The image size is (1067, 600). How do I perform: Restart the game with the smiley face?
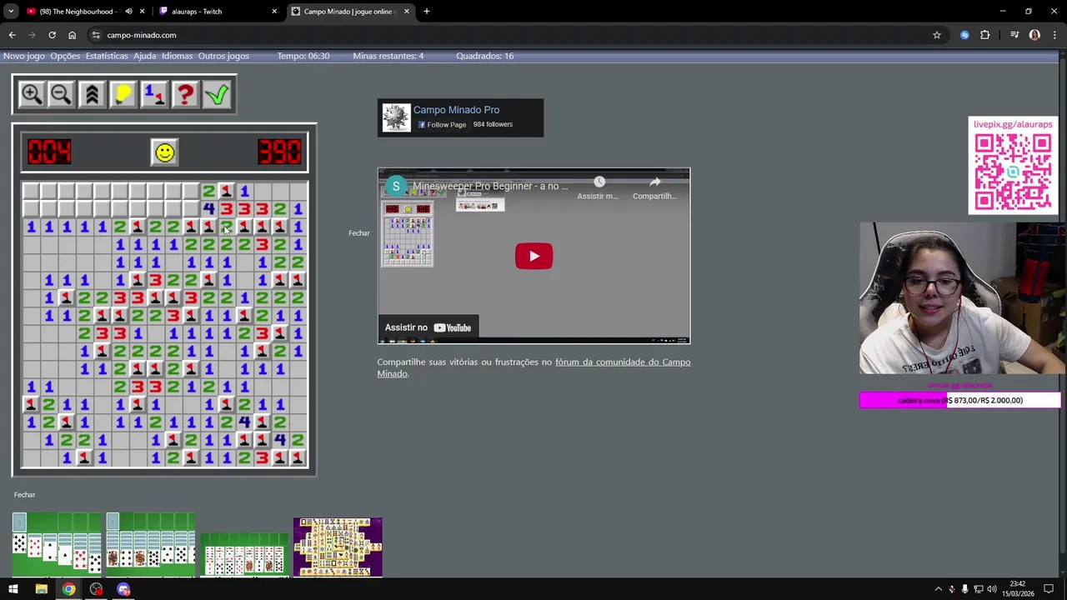(164, 152)
